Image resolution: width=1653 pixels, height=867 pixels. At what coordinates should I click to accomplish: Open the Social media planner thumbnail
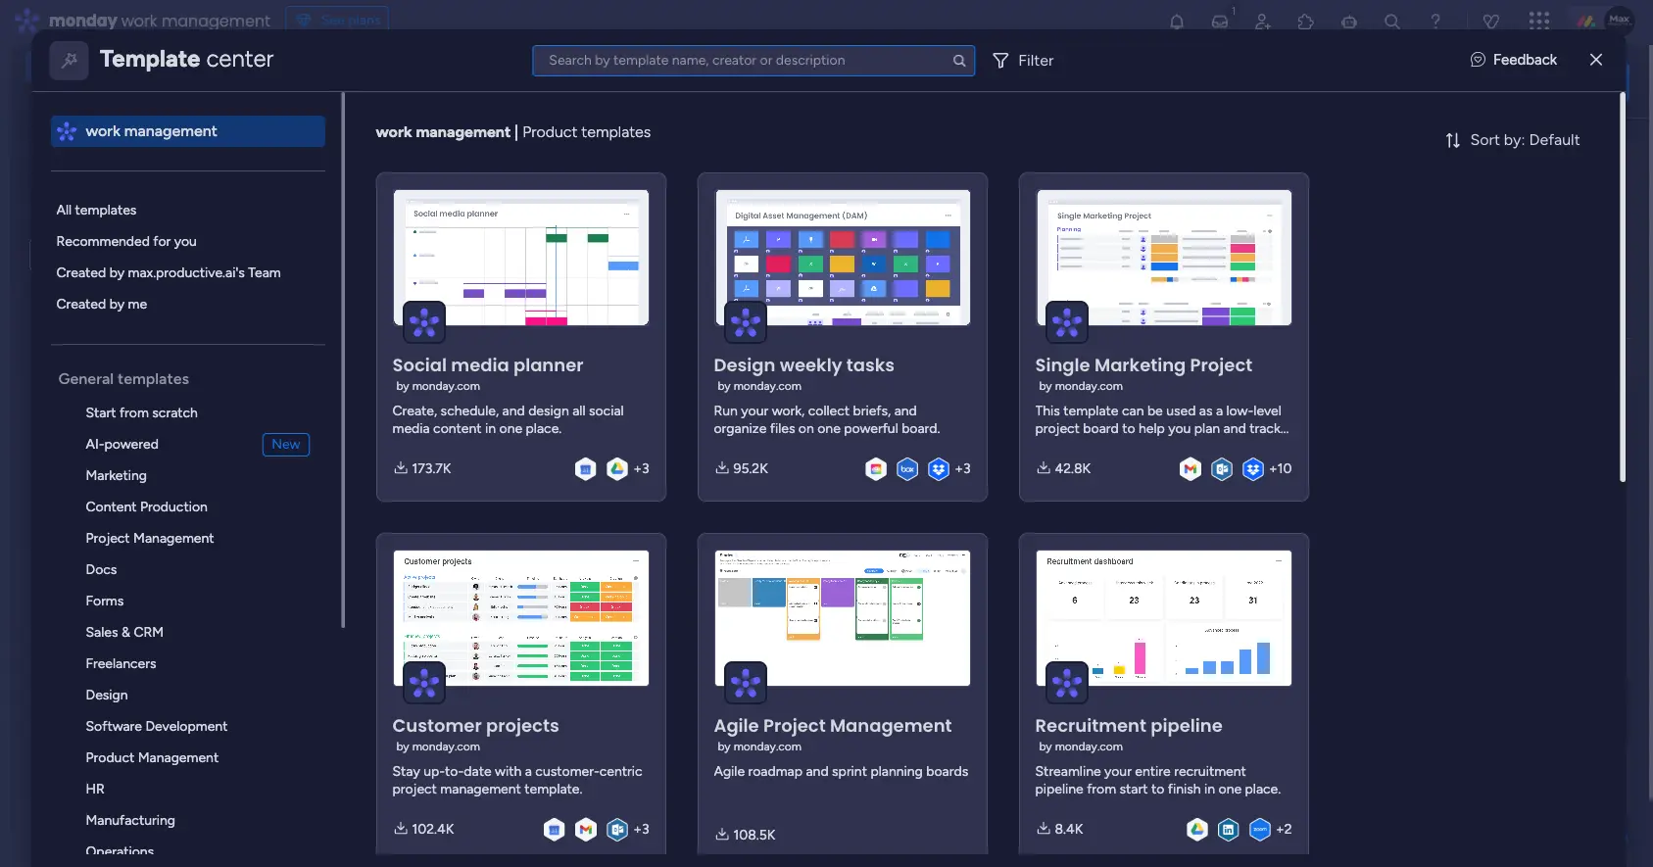521,258
